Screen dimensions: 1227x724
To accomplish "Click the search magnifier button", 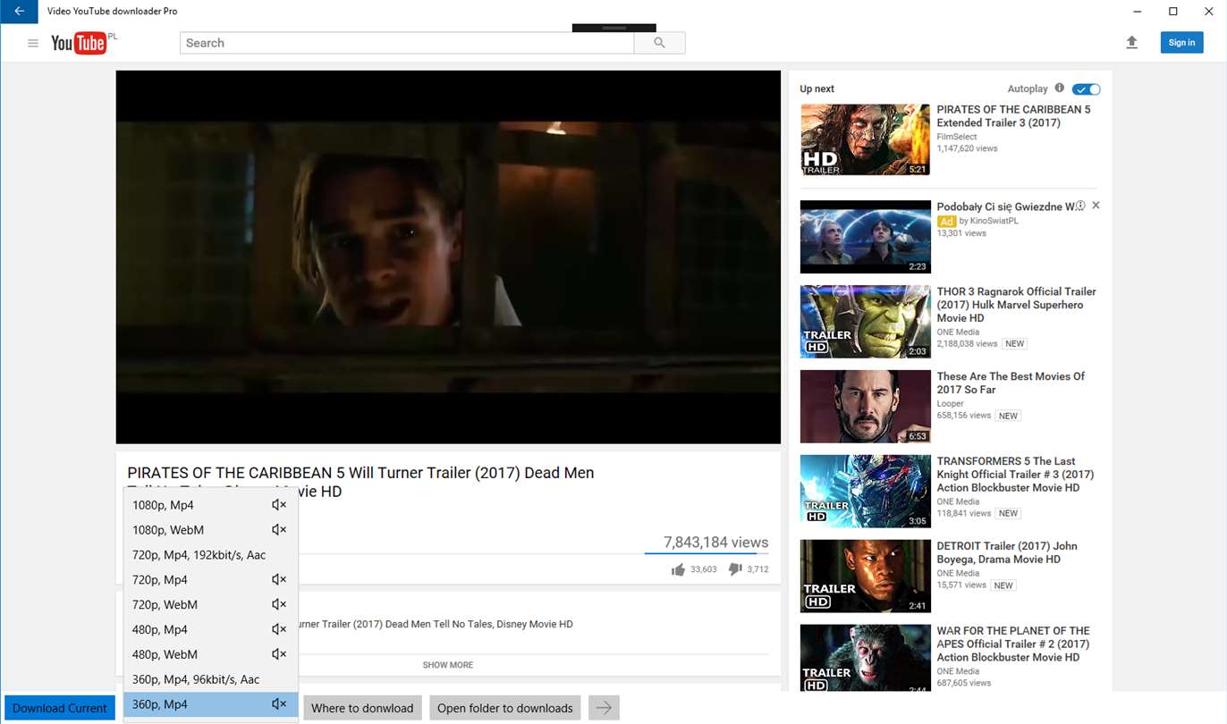I will (659, 43).
